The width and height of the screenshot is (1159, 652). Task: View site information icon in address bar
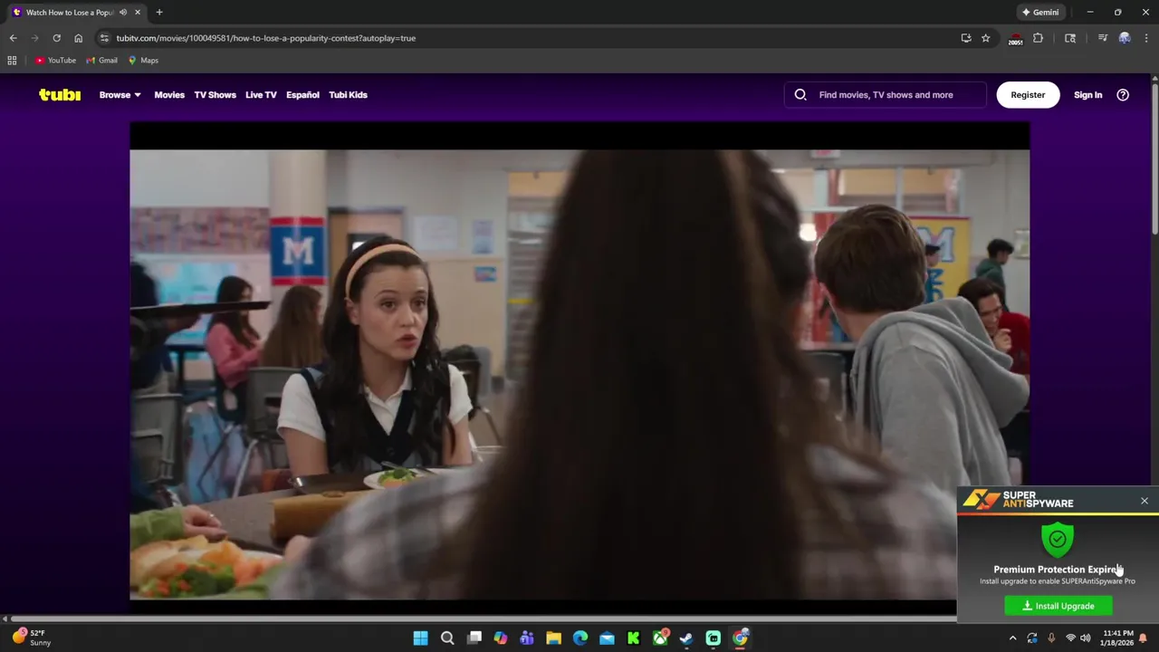(104, 38)
